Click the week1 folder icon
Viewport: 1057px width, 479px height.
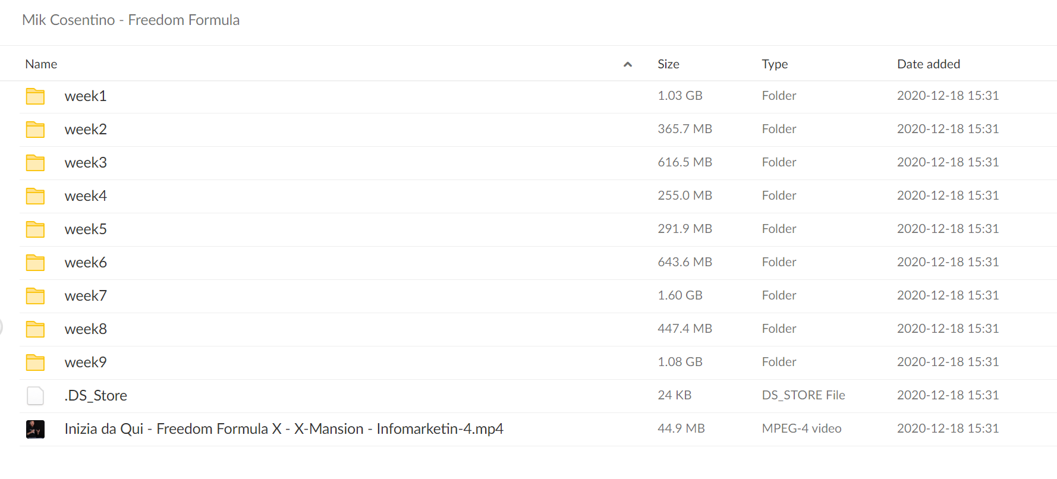35,96
